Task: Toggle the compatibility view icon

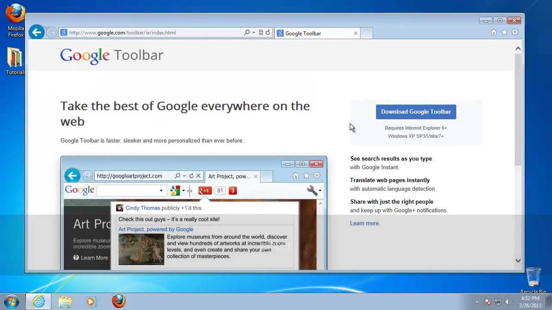Action: [261, 32]
